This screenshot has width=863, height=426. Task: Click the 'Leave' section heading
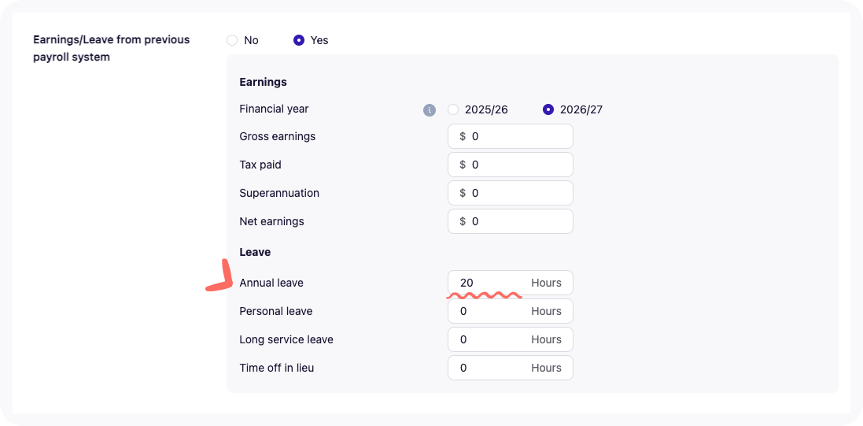[255, 253]
